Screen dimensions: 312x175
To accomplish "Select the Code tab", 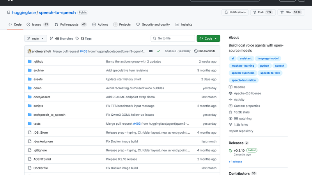I will (15, 25).
